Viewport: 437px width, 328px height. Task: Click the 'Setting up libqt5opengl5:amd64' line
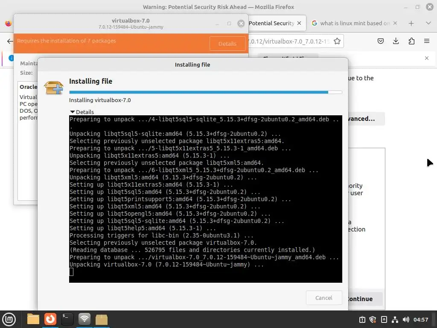pos(170,214)
